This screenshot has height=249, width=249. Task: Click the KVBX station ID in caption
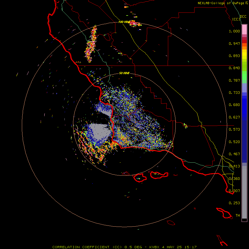(155, 247)
